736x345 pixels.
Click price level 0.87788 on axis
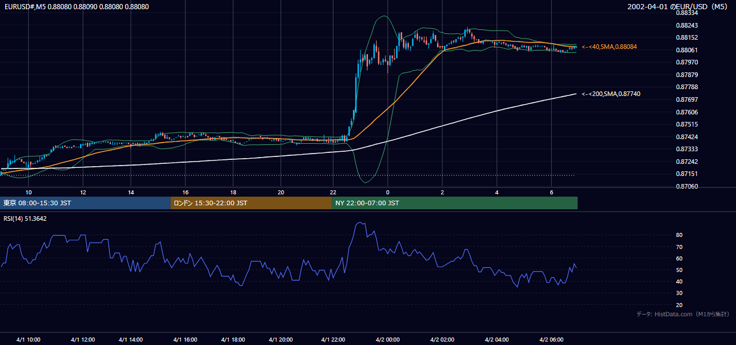(686, 87)
